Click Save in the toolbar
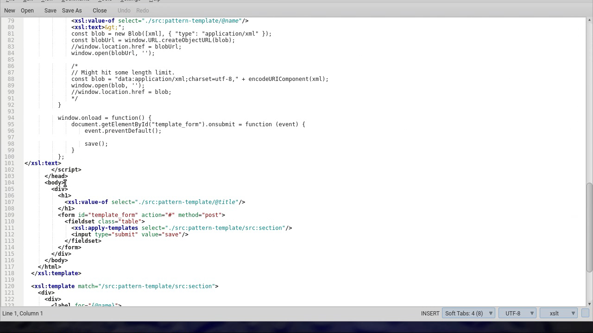593x333 pixels. [50, 10]
